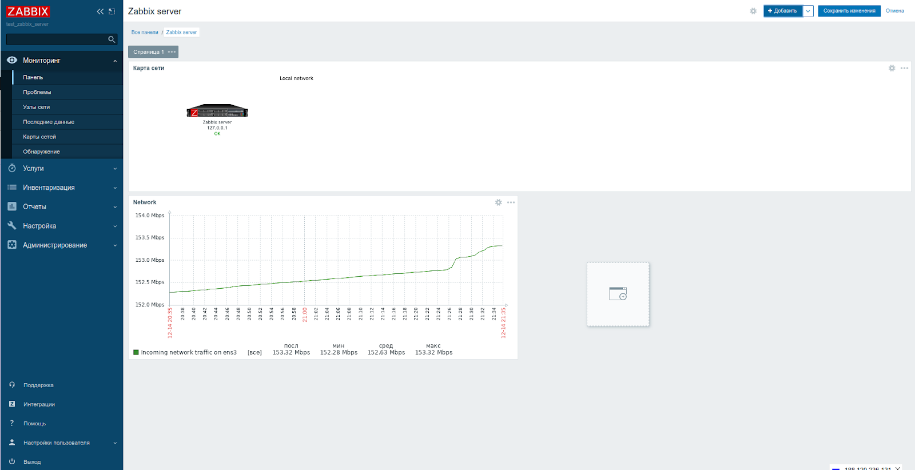Open the Панель submenu item

tap(67, 77)
